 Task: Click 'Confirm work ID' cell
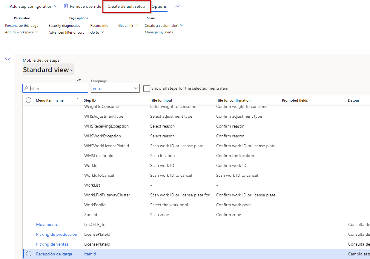231,165
